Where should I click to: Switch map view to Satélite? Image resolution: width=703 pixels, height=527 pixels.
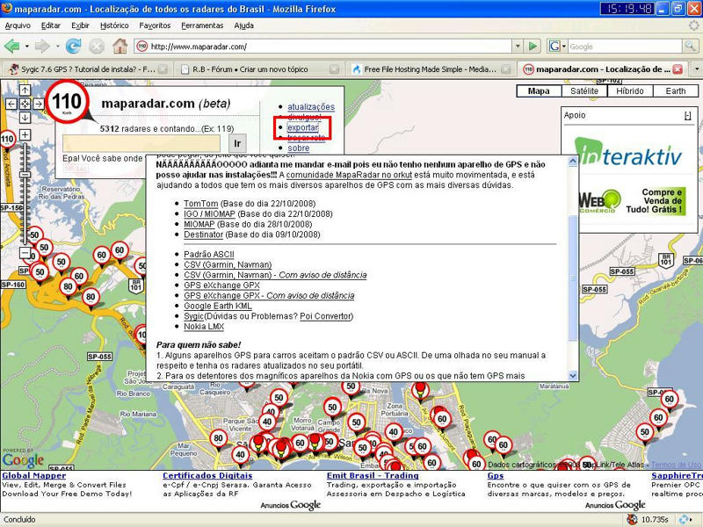point(584,91)
